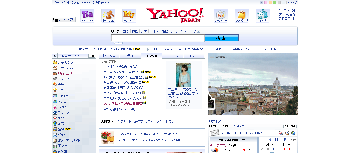The height and width of the screenshot is (153, 350).
Task: Click the 求人、アルバイト sidebar icon
Action: coord(55,141)
